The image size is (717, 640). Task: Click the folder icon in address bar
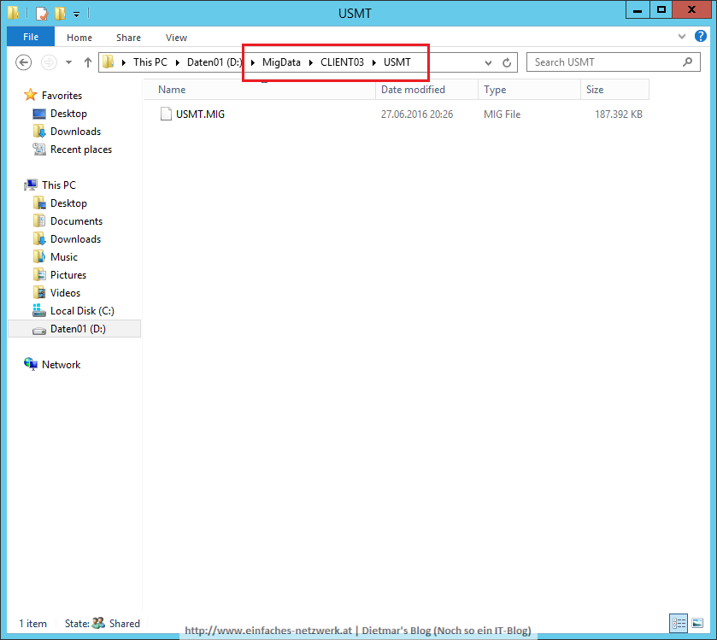pyautogui.click(x=108, y=62)
